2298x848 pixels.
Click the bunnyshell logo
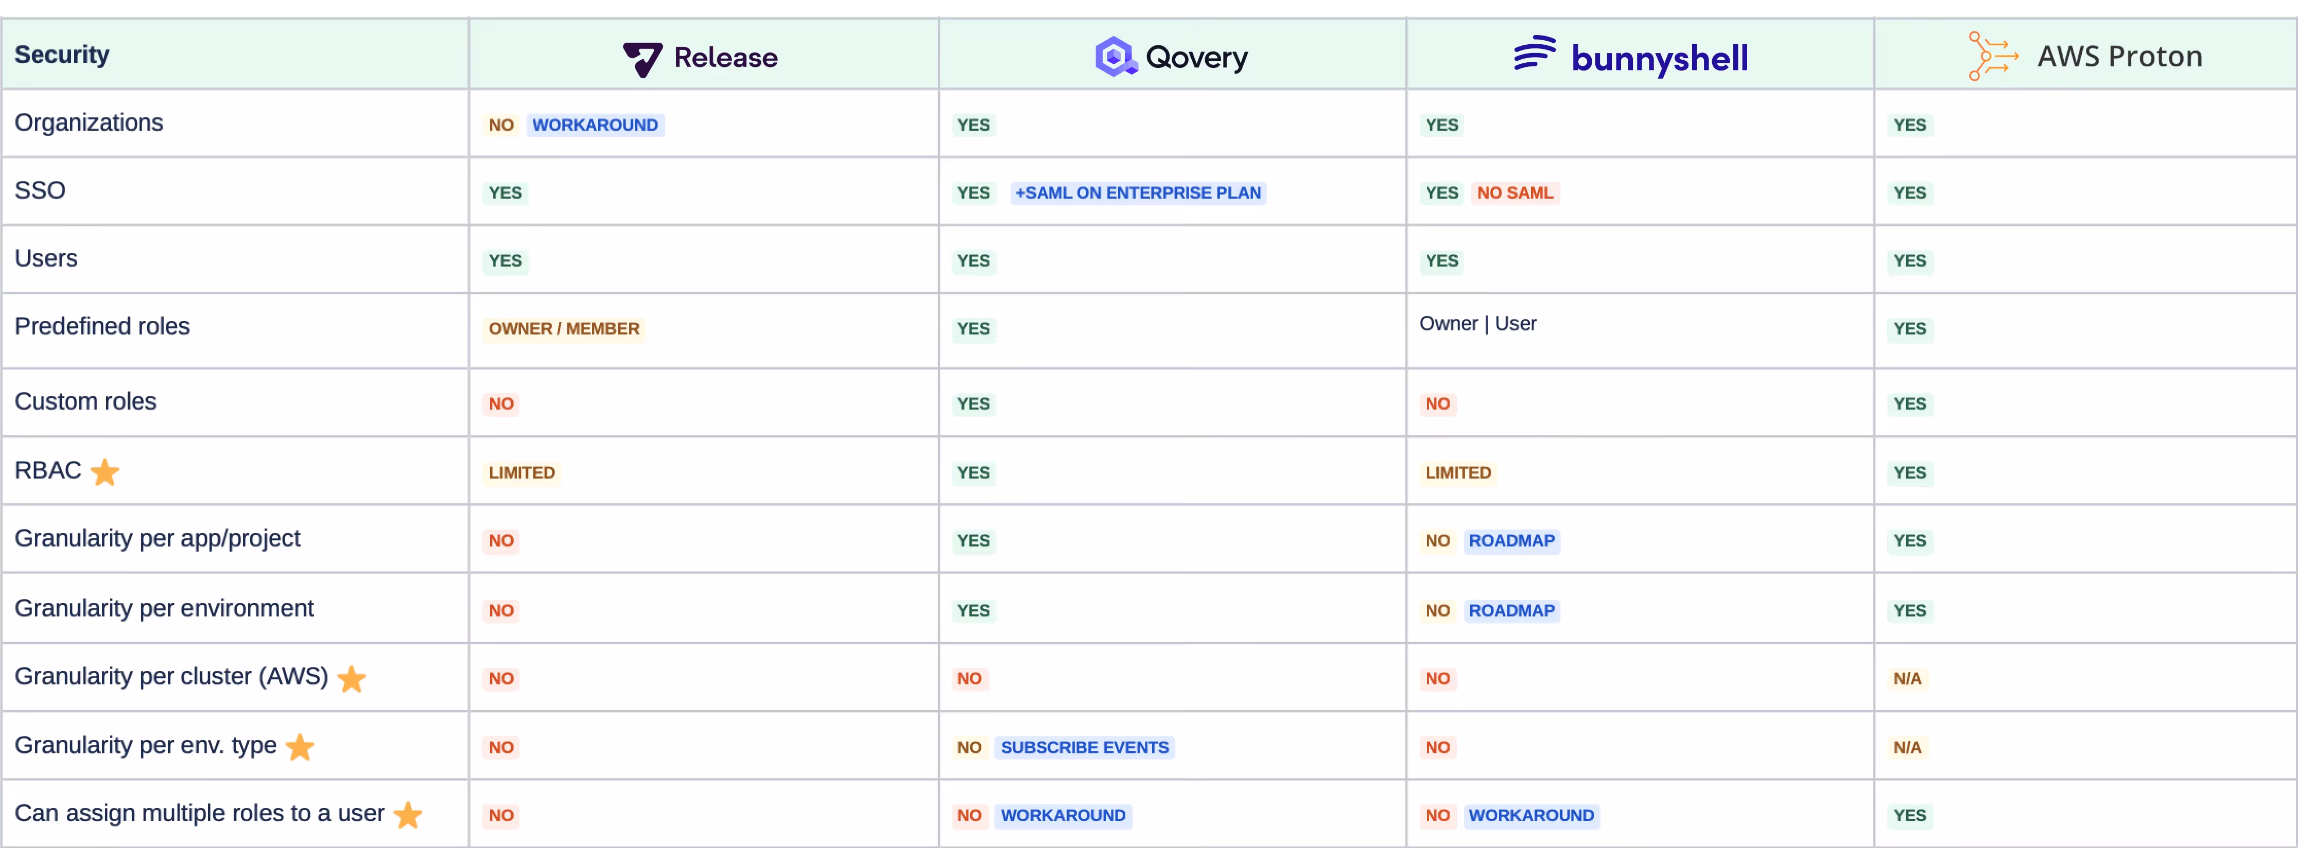[x=1631, y=55]
